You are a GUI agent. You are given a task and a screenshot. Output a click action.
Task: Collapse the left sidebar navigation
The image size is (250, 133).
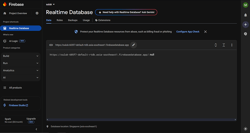pos(36,129)
